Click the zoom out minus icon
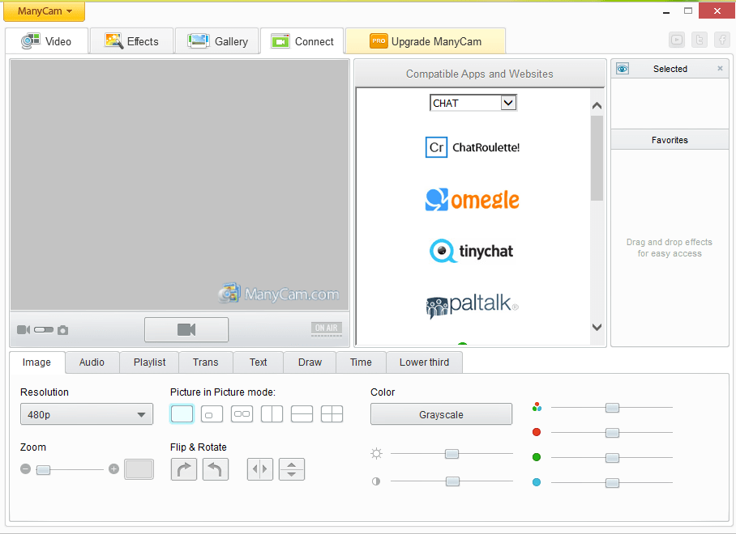The height and width of the screenshot is (534, 736). coord(26,469)
